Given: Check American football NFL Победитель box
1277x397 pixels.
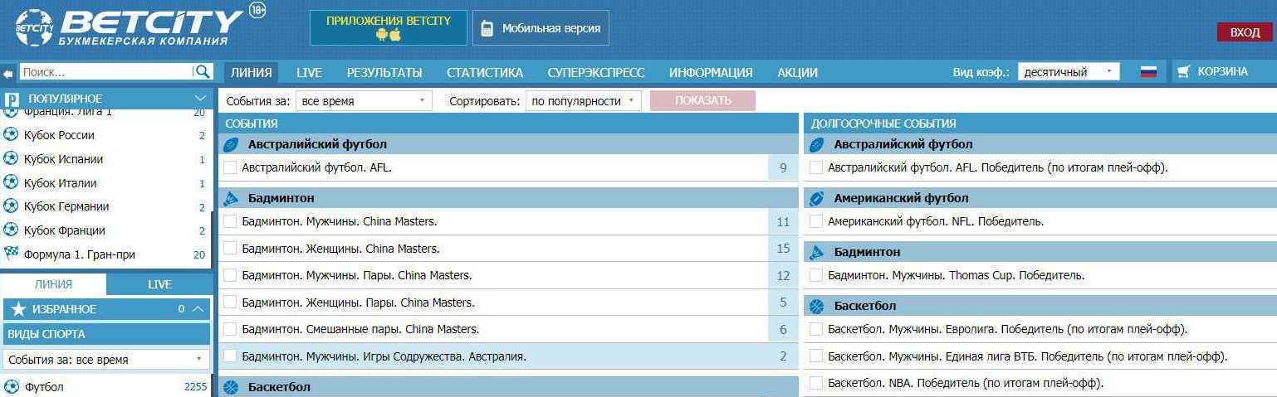Looking at the screenshot, I should (816, 221).
